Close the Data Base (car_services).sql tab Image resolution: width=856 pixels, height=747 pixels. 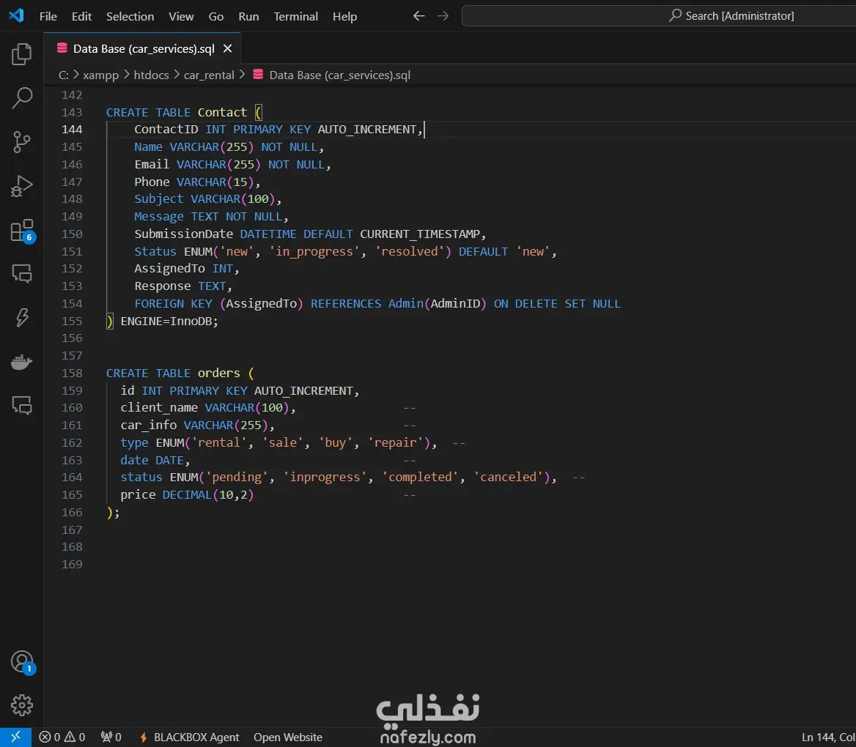(x=228, y=48)
